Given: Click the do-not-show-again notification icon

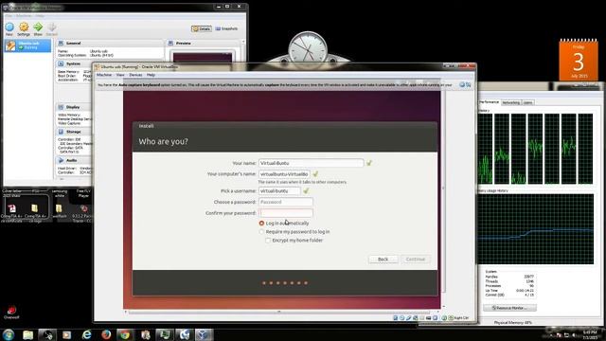Looking at the screenshot, I should pyautogui.click(x=469, y=84).
